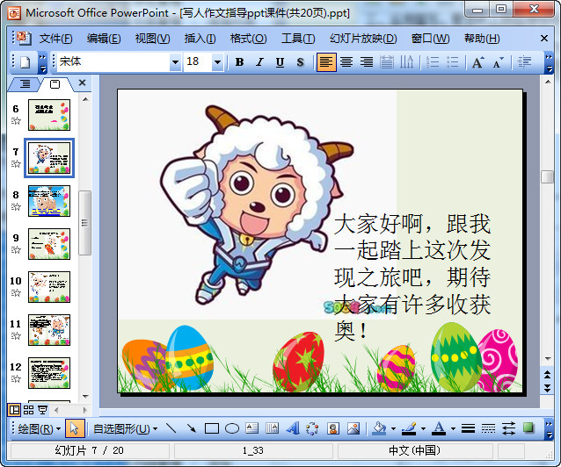Viewport: 561px width, 467px height.
Task: Select slide 9 thumbnail
Action: (49, 244)
